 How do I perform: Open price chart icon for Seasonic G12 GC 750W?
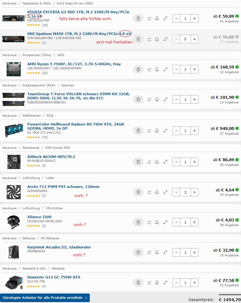point(149,283)
